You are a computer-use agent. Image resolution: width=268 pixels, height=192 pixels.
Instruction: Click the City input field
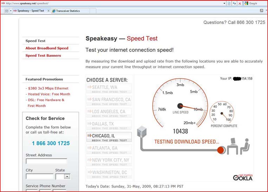coord(40,176)
